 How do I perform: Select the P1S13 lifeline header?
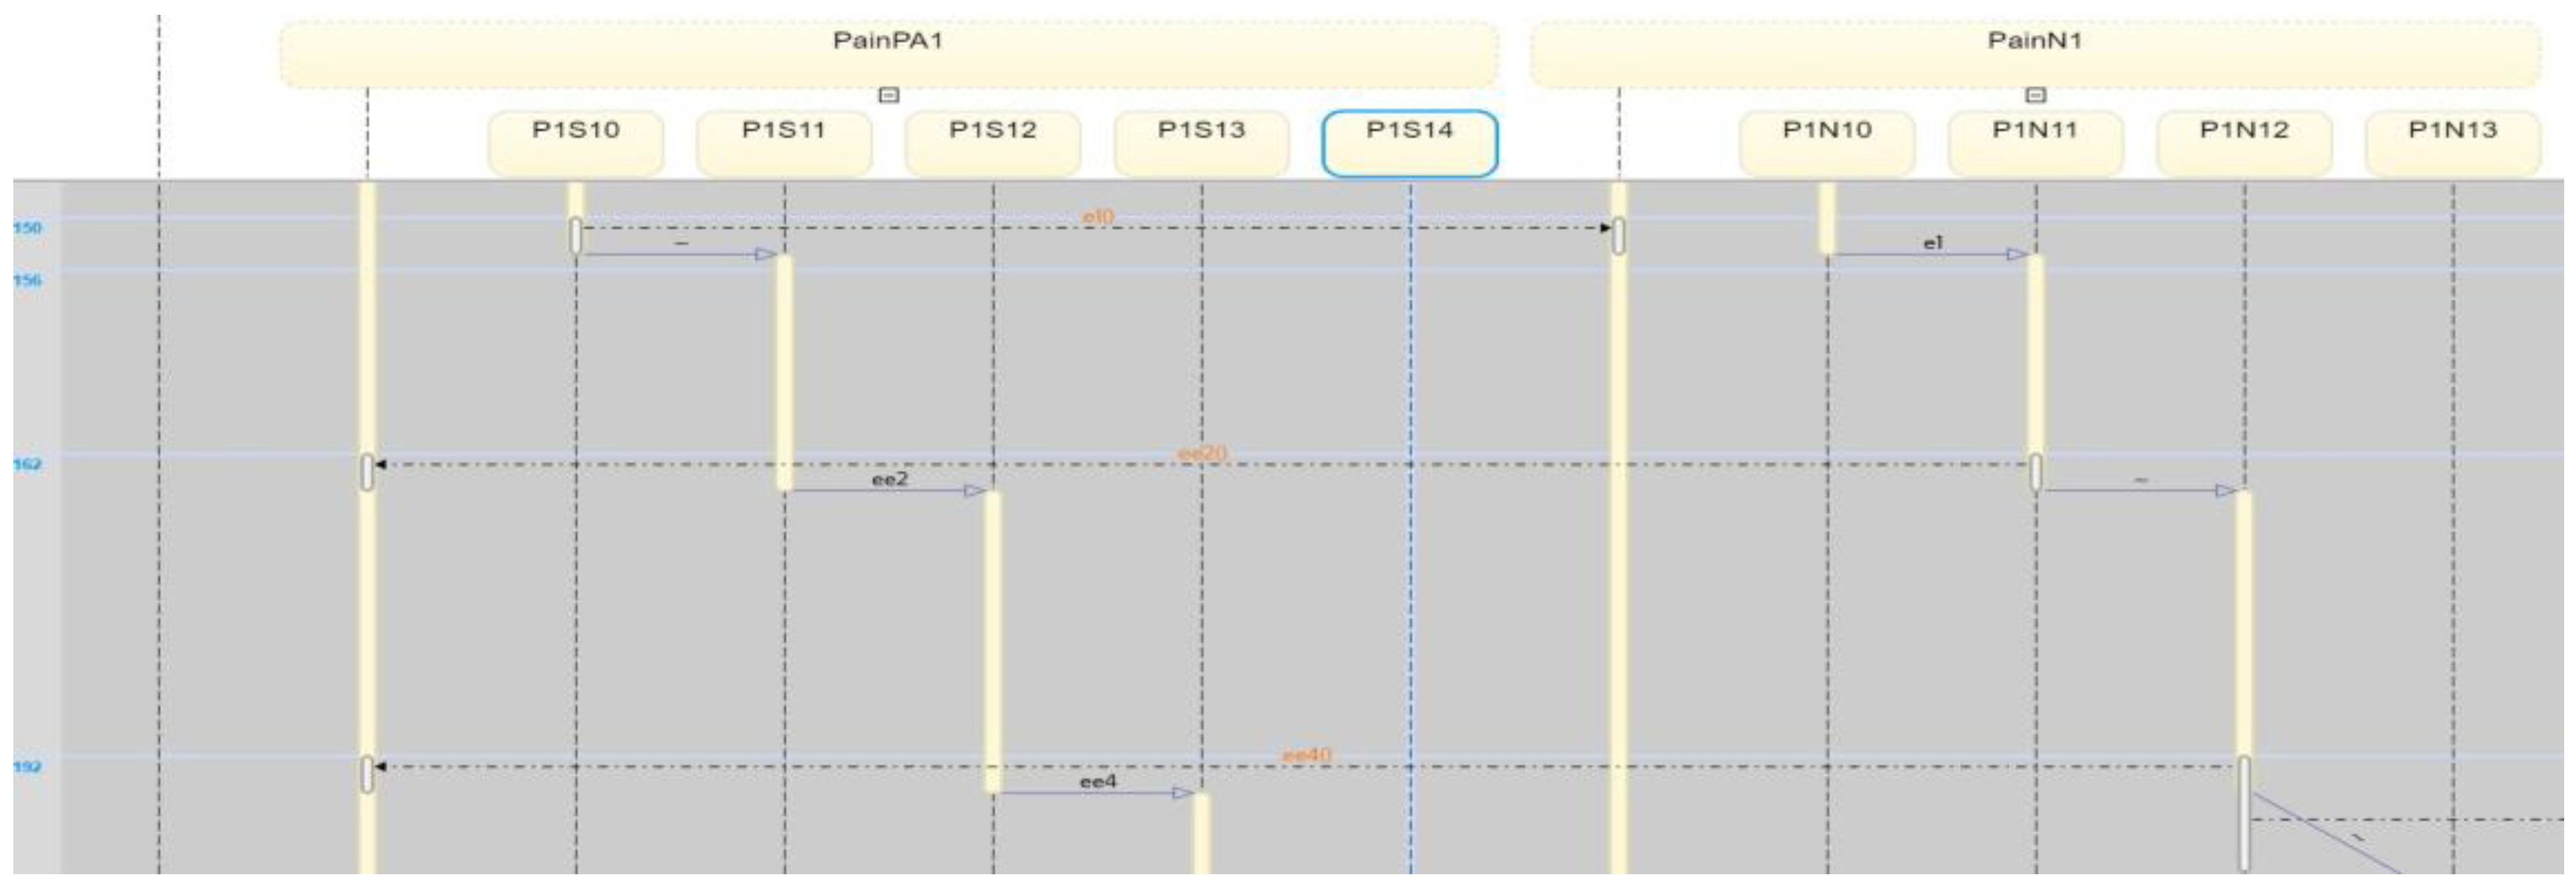point(1201,143)
